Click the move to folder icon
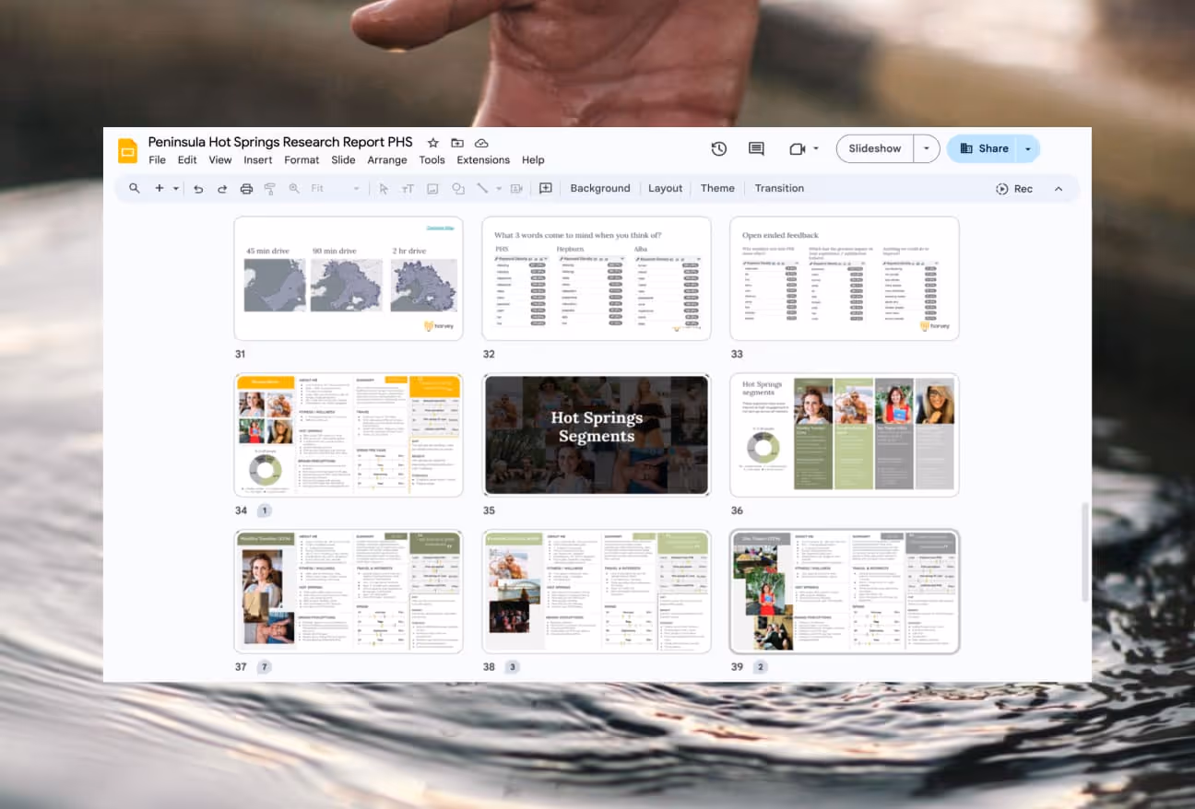This screenshot has width=1195, height=809. click(457, 143)
